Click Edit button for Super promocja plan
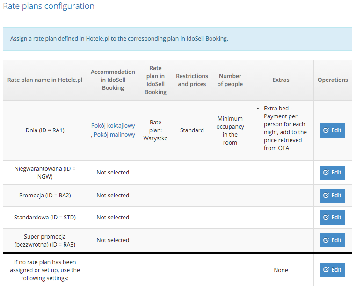 coord(332,240)
